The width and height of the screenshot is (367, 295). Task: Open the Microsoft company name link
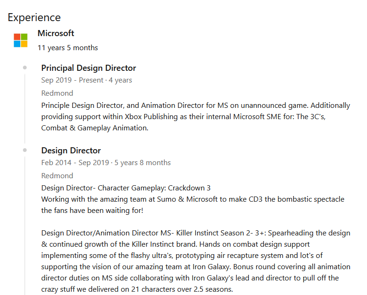click(56, 33)
